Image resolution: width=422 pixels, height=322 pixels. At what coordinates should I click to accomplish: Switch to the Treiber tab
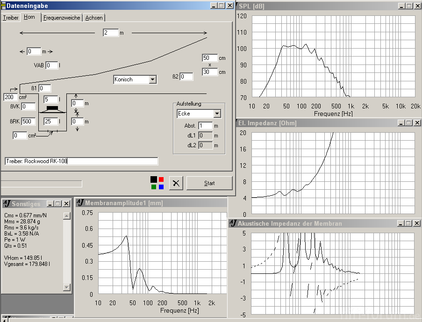pyautogui.click(x=11, y=18)
